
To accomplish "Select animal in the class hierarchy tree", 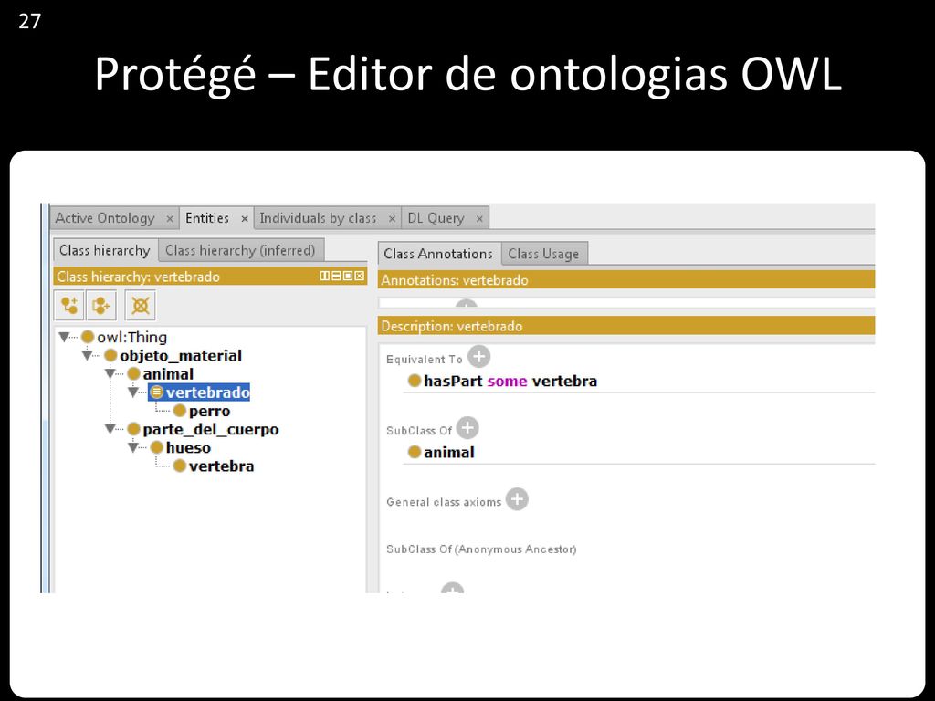I will pyautogui.click(x=168, y=373).
